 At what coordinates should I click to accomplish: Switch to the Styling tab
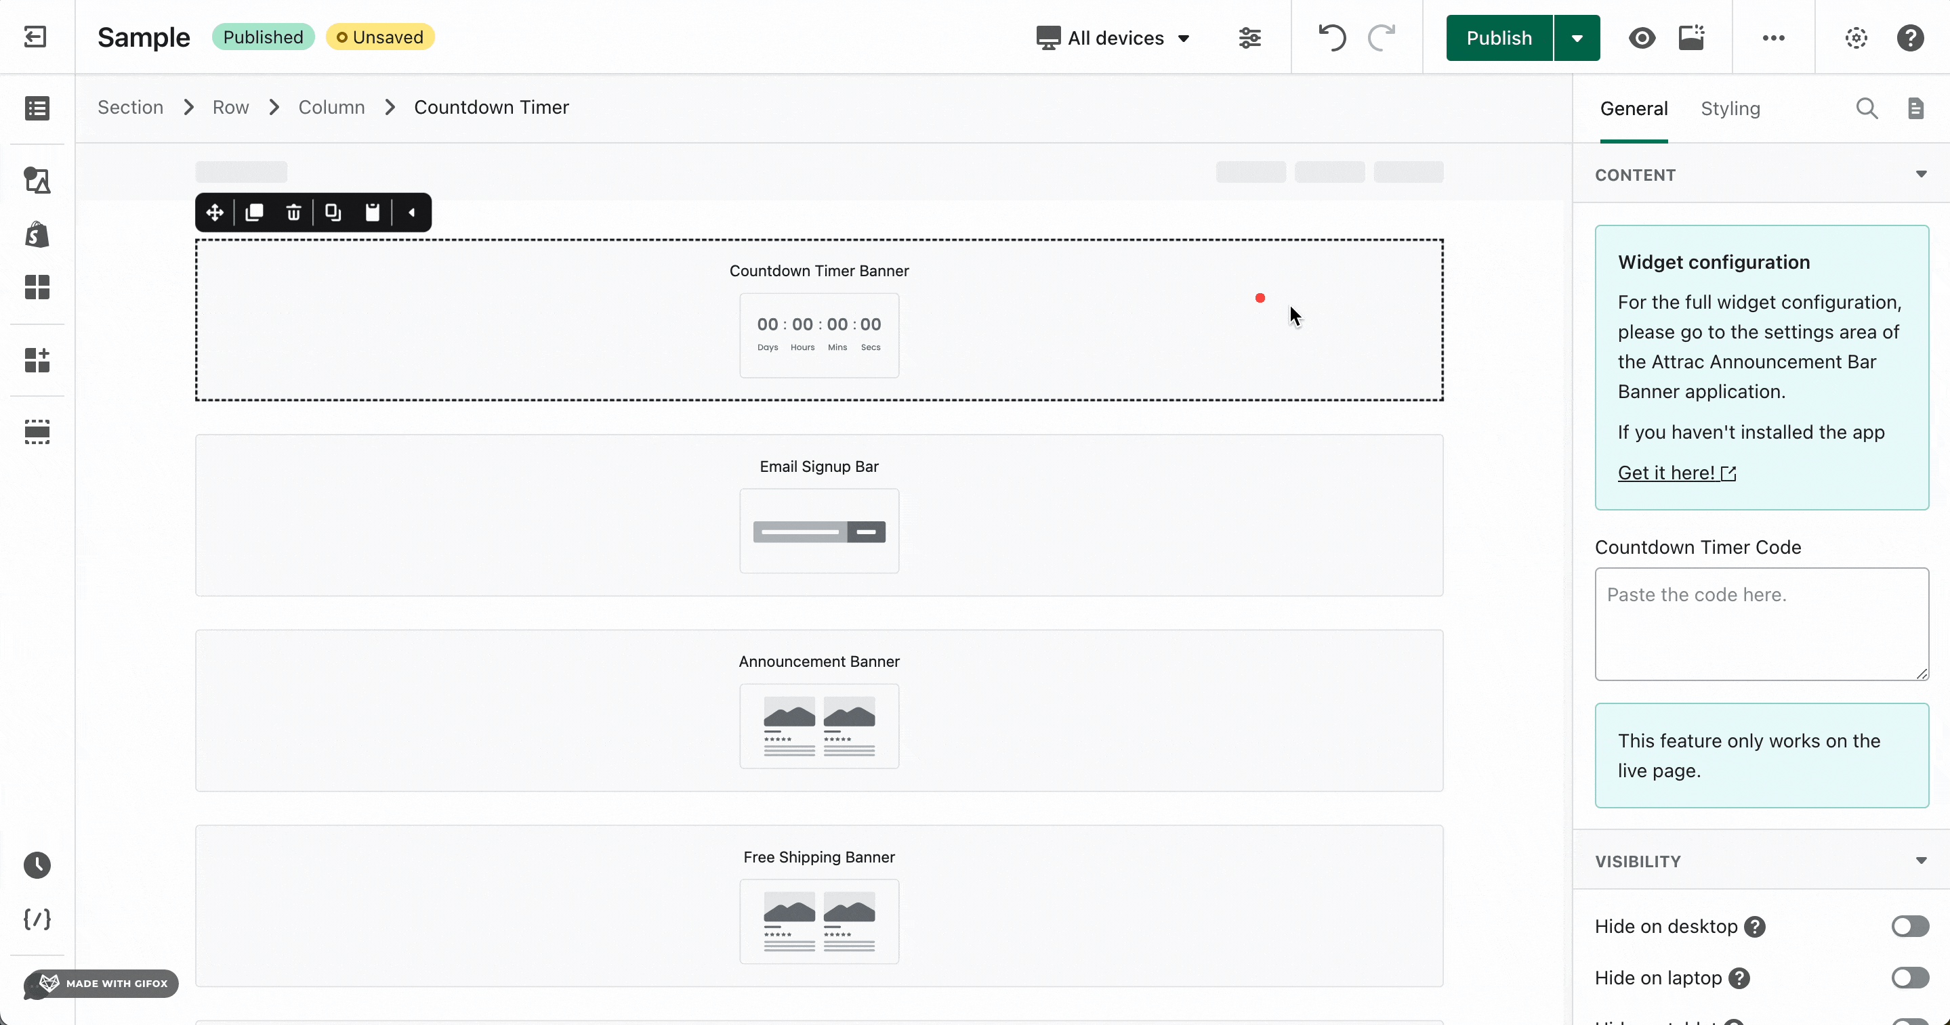click(1730, 108)
